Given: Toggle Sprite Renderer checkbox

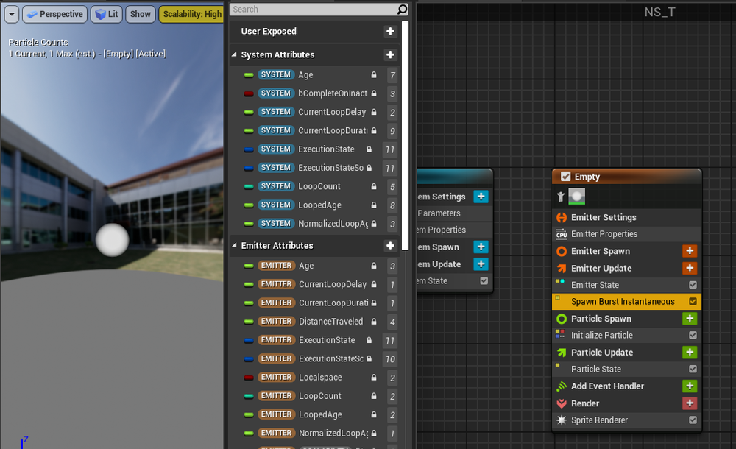Looking at the screenshot, I should [x=693, y=420].
